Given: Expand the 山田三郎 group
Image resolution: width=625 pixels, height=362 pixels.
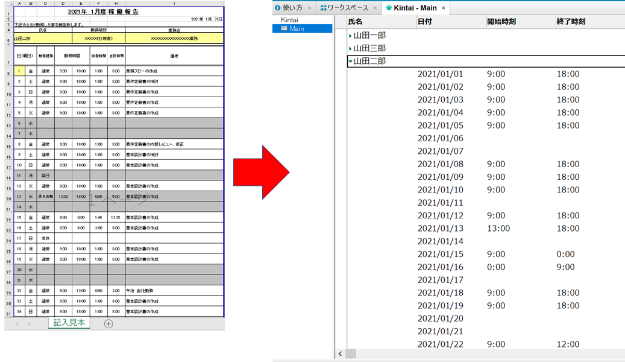Looking at the screenshot, I should pyautogui.click(x=350, y=49).
